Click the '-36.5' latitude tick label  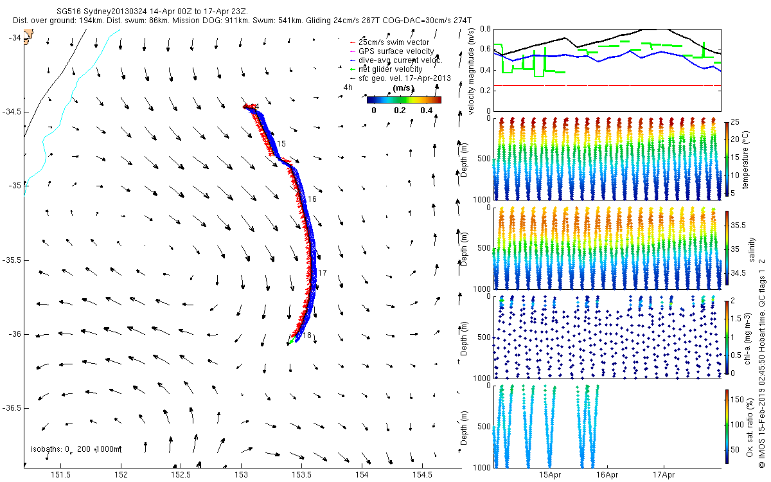(11, 408)
